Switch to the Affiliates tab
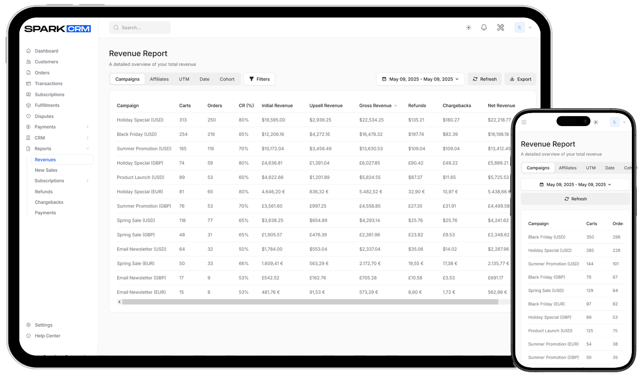This screenshot has height=376, width=643. 159,79
